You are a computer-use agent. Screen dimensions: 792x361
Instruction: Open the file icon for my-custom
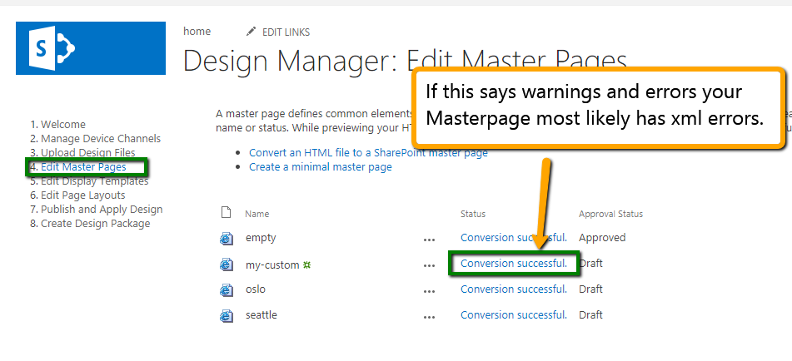tap(227, 265)
